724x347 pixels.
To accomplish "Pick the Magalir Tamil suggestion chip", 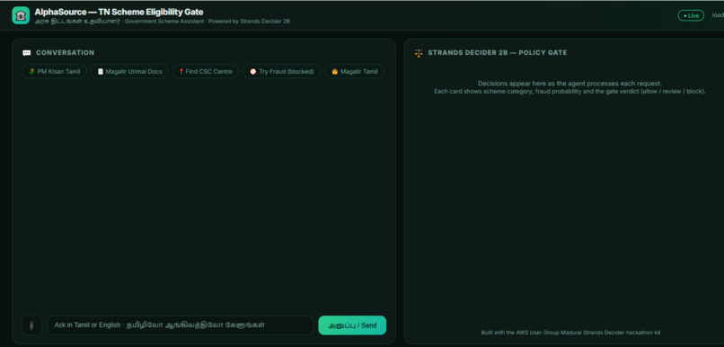I will (x=354, y=72).
